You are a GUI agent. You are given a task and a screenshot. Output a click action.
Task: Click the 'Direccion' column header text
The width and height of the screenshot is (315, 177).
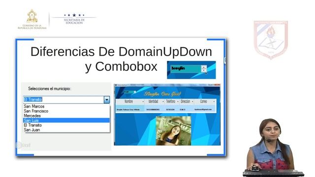tap(185, 101)
